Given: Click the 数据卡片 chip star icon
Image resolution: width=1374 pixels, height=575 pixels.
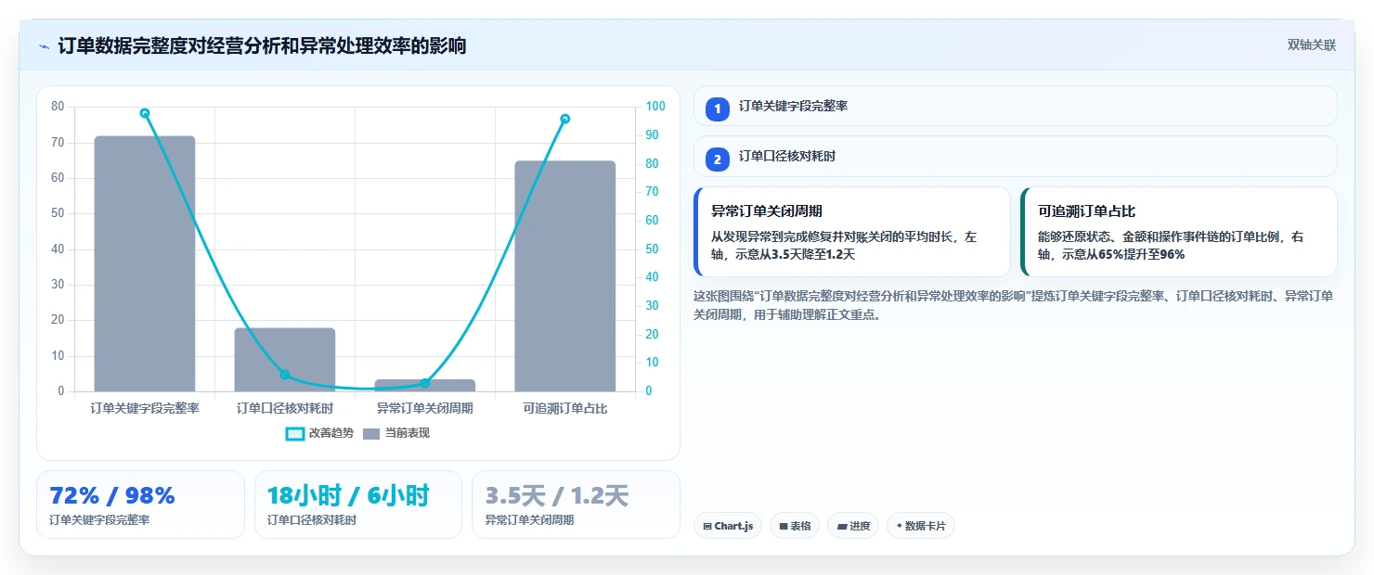Looking at the screenshot, I should (899, 527).
